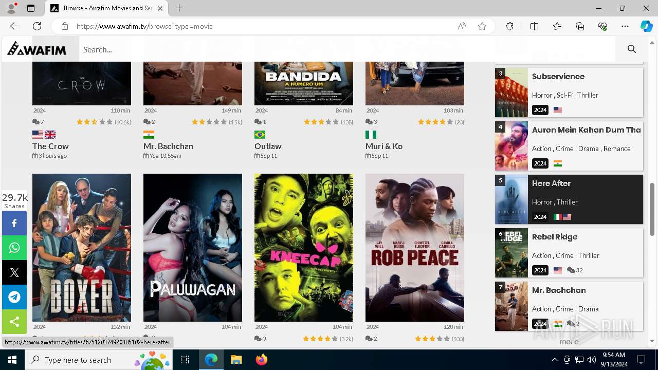Click the star rating under The Crow

coord(95,122)
